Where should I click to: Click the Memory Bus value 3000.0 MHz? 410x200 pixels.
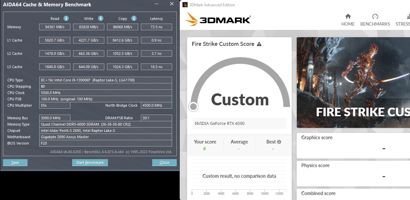55,118
